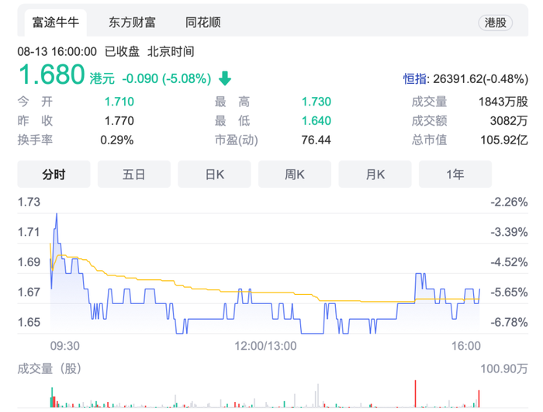The image size is (543, 412).
Task: Click the 市盈(动) value 76.44
Action: pos(316,140)
